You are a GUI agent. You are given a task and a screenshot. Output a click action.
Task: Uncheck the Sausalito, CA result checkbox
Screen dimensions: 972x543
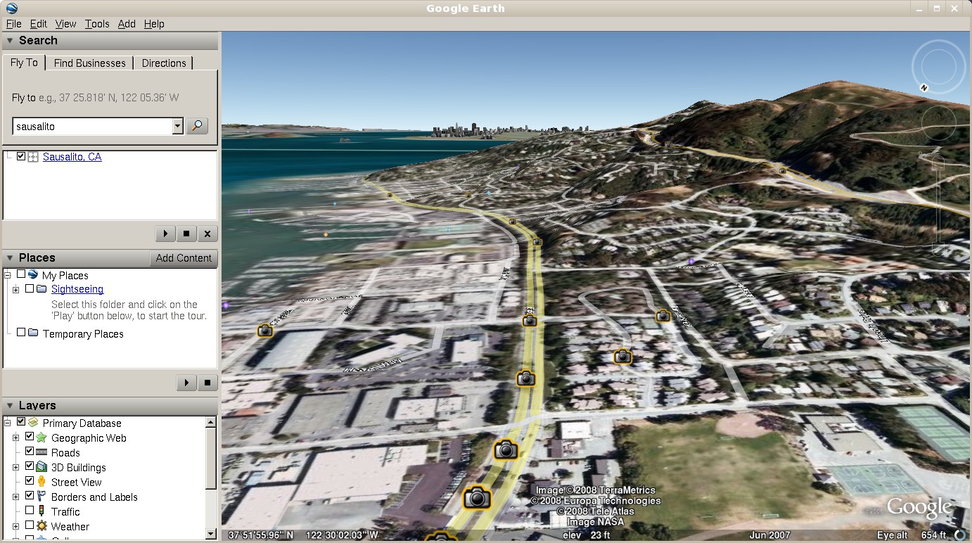pos(21,157)
